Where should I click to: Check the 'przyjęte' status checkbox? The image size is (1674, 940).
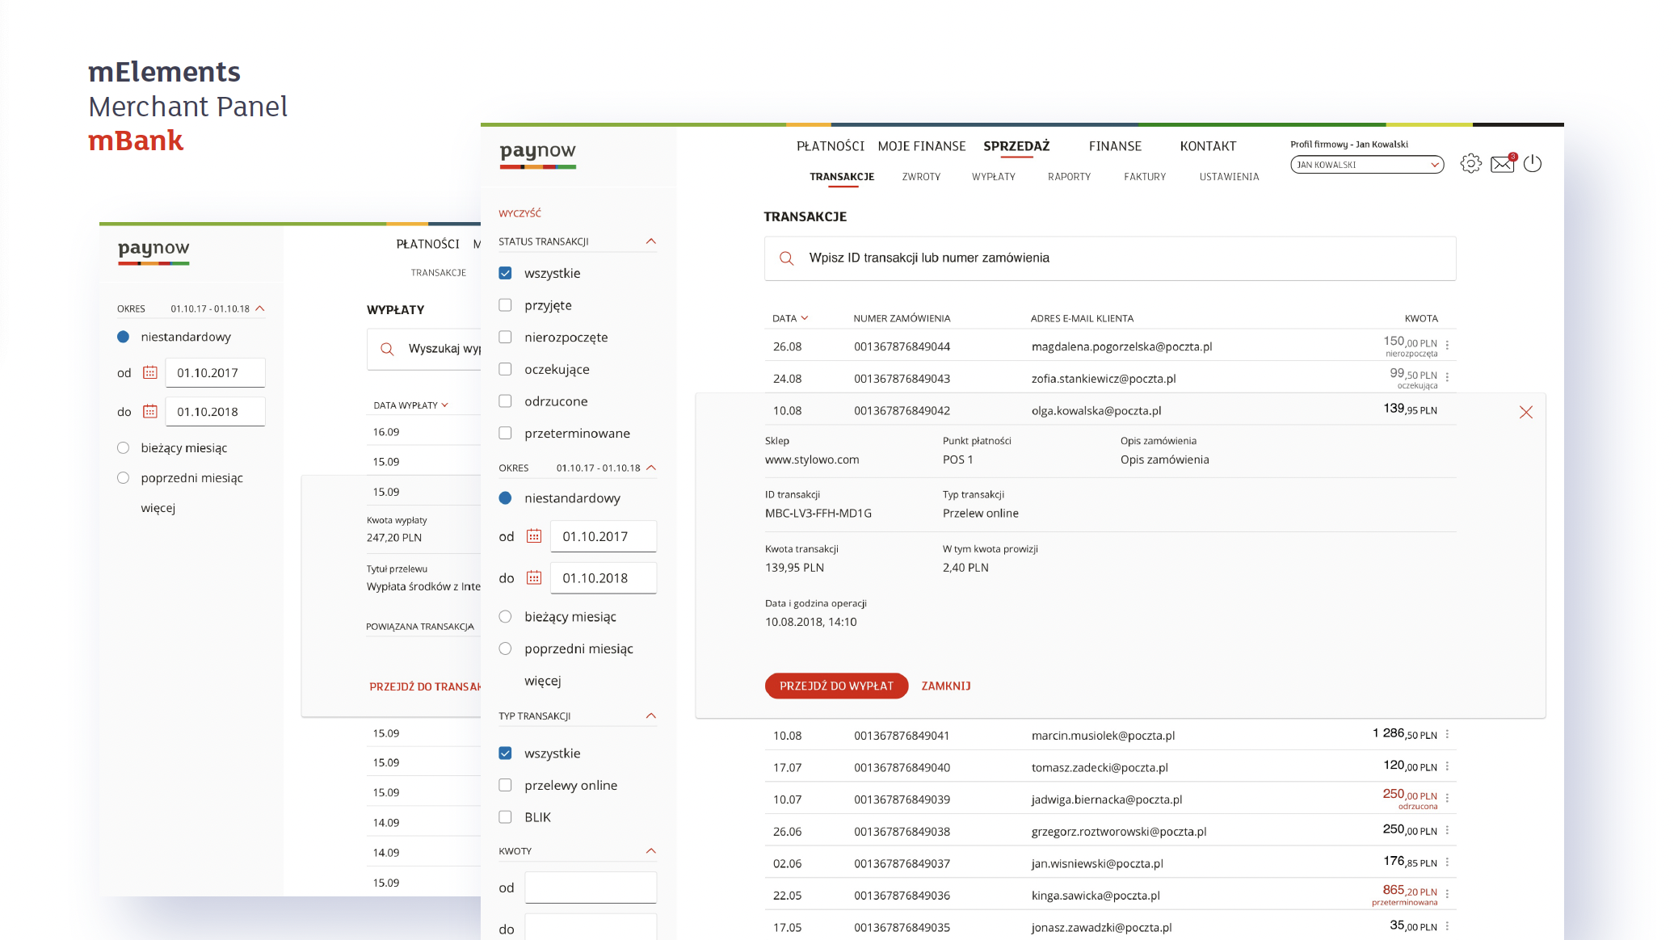pyautogui.click(x=506, y=305)
